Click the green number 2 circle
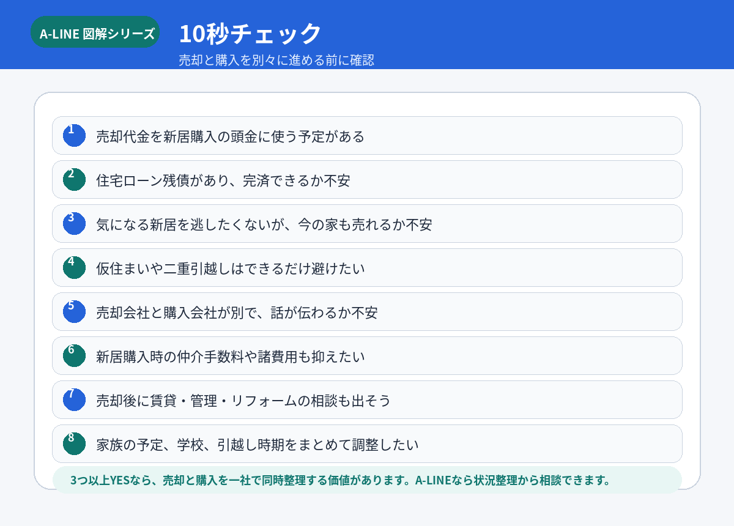This screenshot has width=734, height=526. click(74, 180)
